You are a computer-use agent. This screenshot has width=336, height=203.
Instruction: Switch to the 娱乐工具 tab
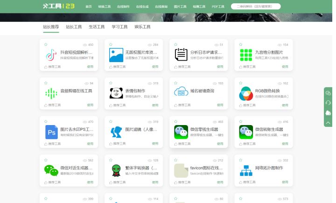click(142, 27)
